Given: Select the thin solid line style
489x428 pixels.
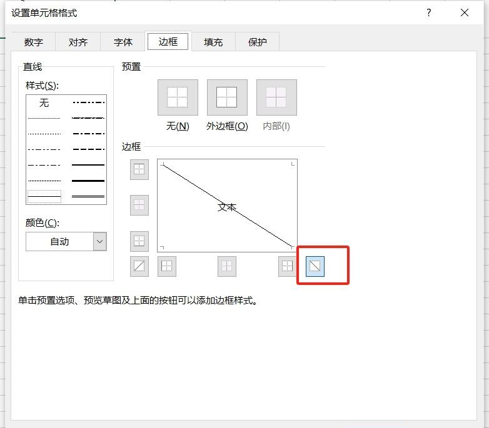Looking at the screenshot, I should [44, 197].
